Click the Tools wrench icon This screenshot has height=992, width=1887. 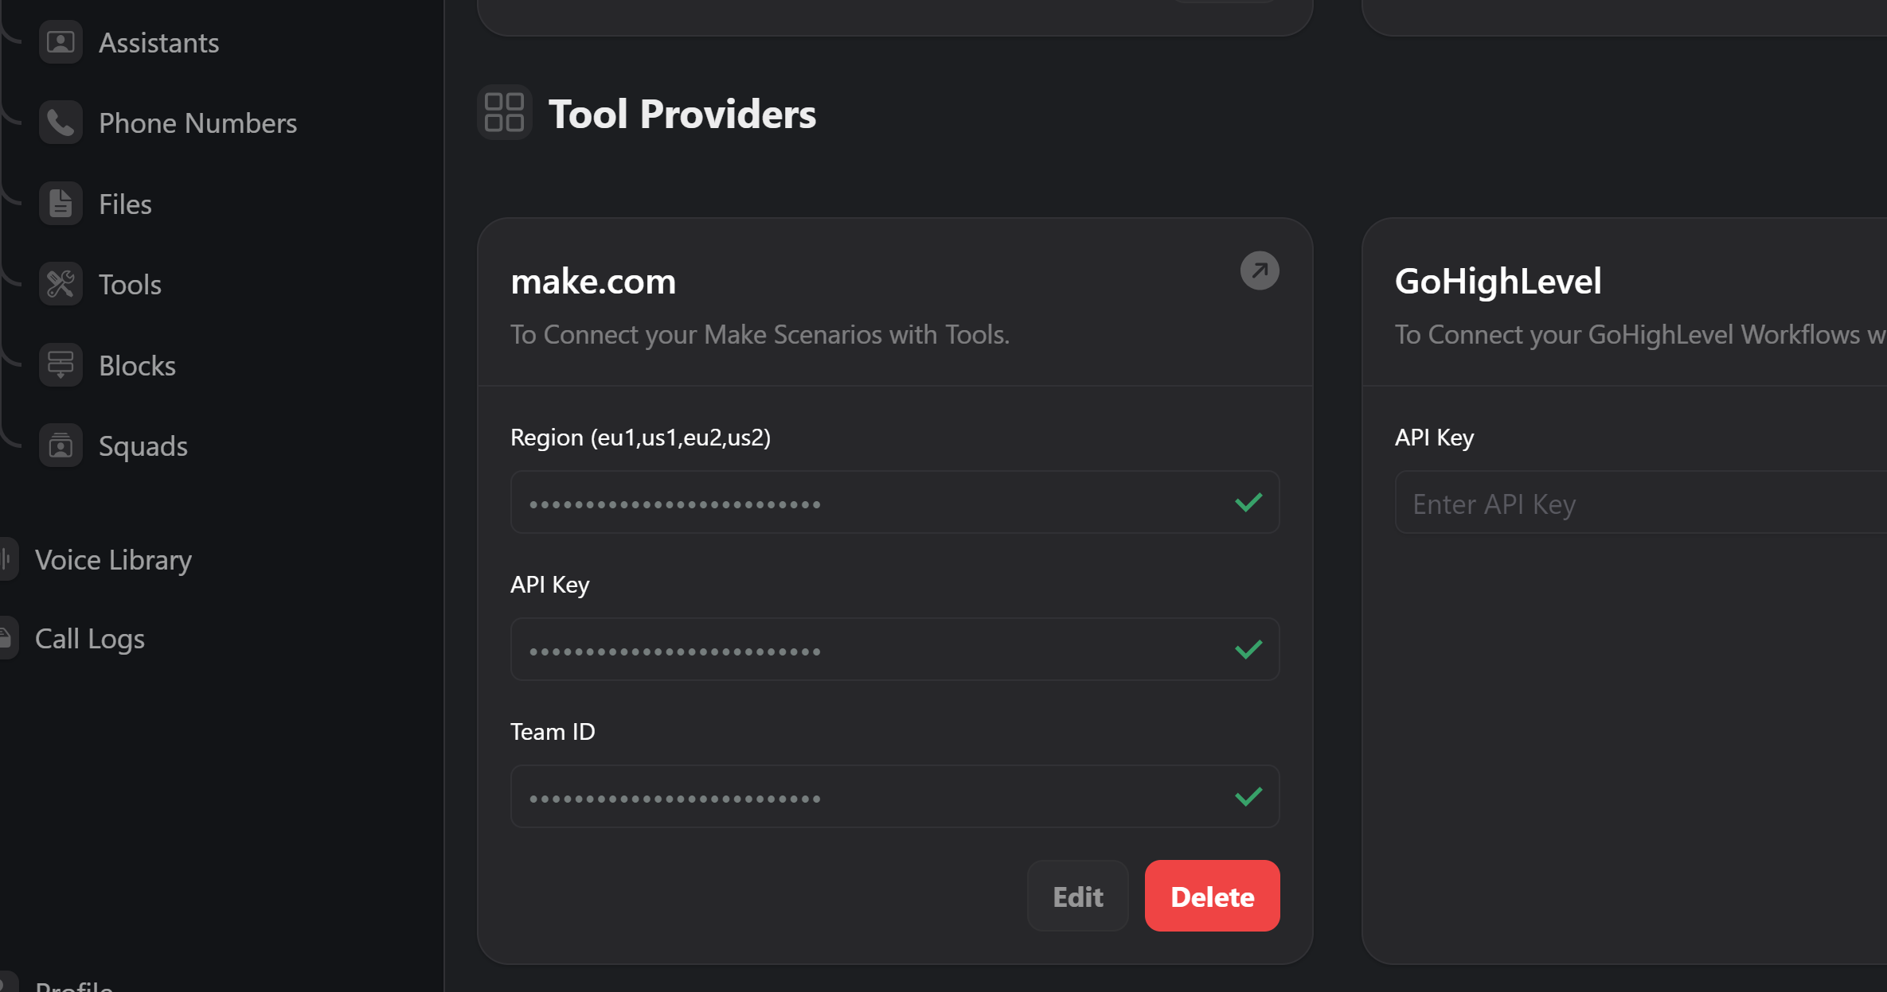[61, 284]
